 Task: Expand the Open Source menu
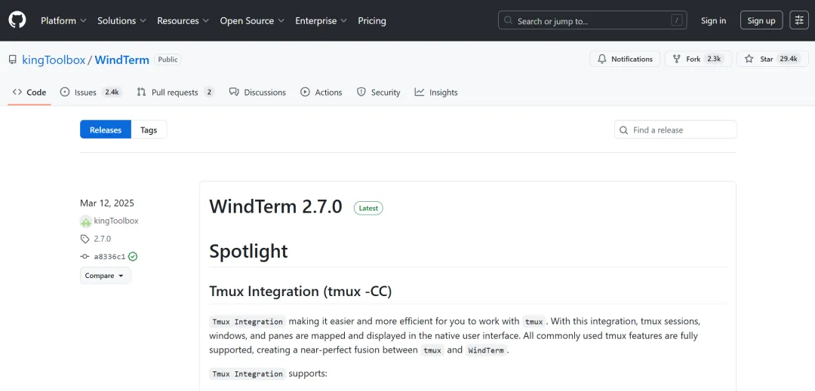(x=251, y=20)
